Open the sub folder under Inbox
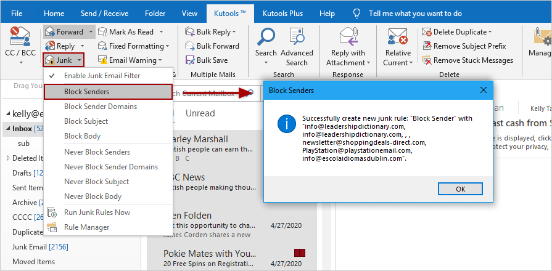 point(23,144)
